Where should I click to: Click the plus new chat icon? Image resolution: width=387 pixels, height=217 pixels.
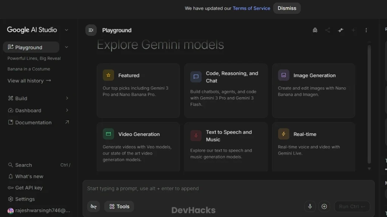point(353,30)
